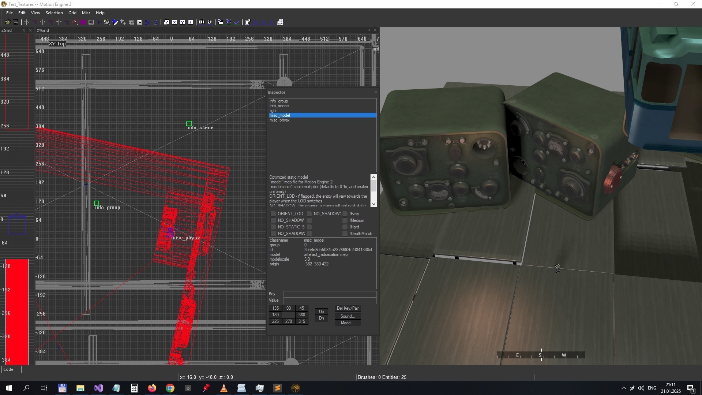The width and height of the screenshot is (702, 395).
Task: Click the blue checkmark toolbar icon
Action: (237, 22)
